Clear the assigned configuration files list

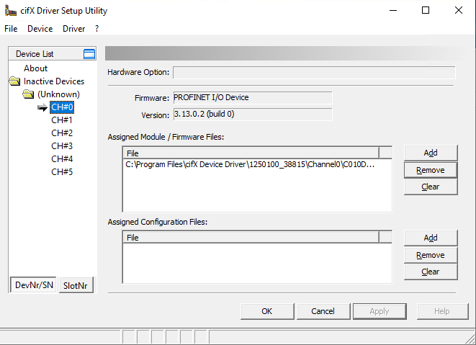[x=431, y=272]
